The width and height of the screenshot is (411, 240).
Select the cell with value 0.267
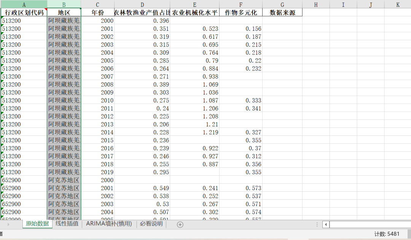195,204
